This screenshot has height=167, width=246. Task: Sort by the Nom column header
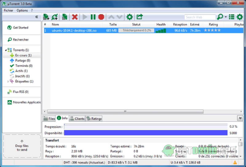(x=55, y=25)
